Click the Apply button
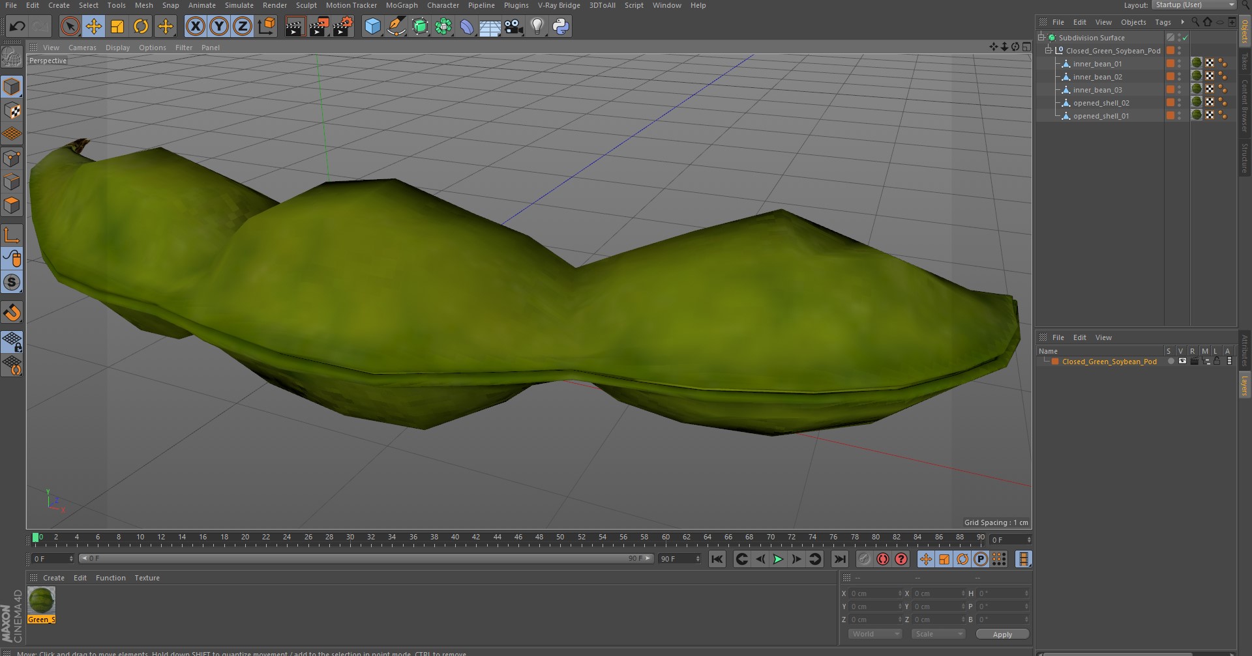The height and width of the screenshot is (656, 1252). tap(1002, 634)
